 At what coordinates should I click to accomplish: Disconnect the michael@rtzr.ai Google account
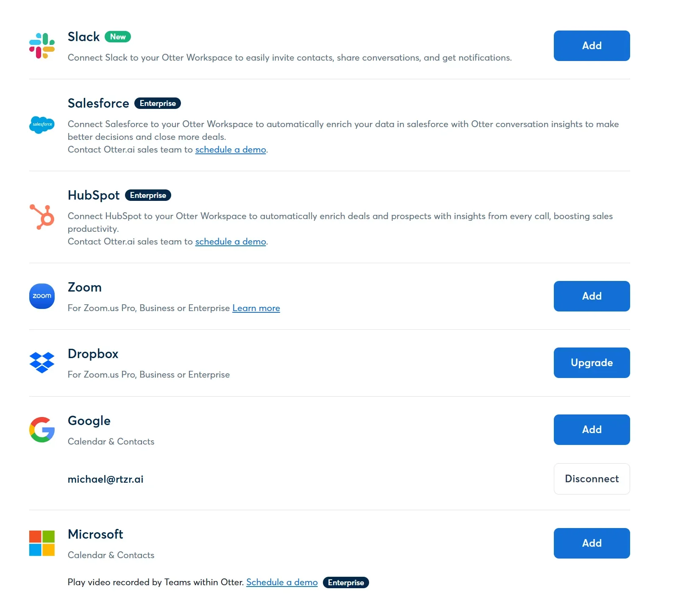point(592,479)
